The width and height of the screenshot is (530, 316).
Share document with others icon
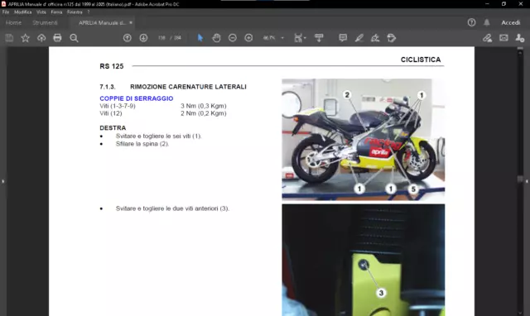point(519,38)
